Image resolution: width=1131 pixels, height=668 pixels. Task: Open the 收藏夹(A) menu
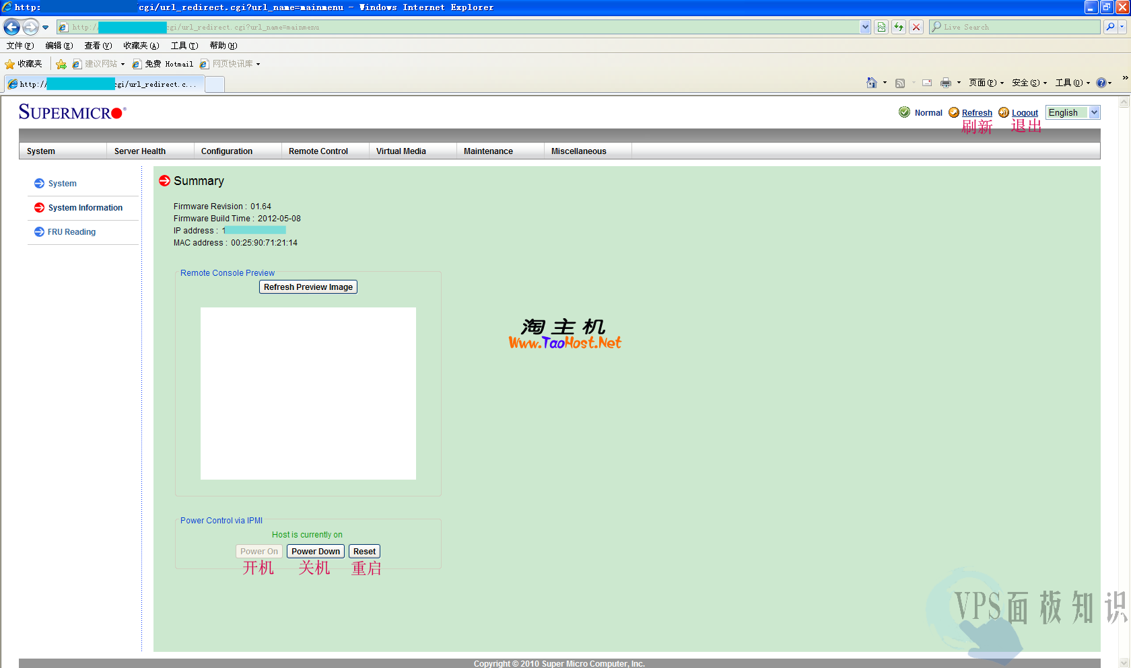(x=141, y=46)
